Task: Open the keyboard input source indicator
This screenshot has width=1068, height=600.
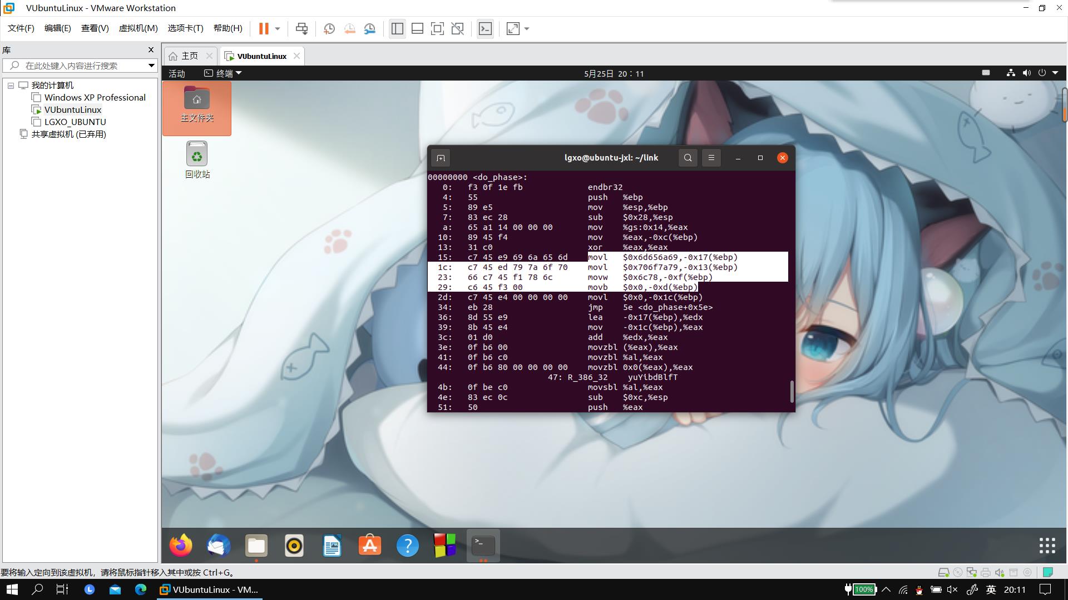Action: pyautogui.click(x=986, y=73)
